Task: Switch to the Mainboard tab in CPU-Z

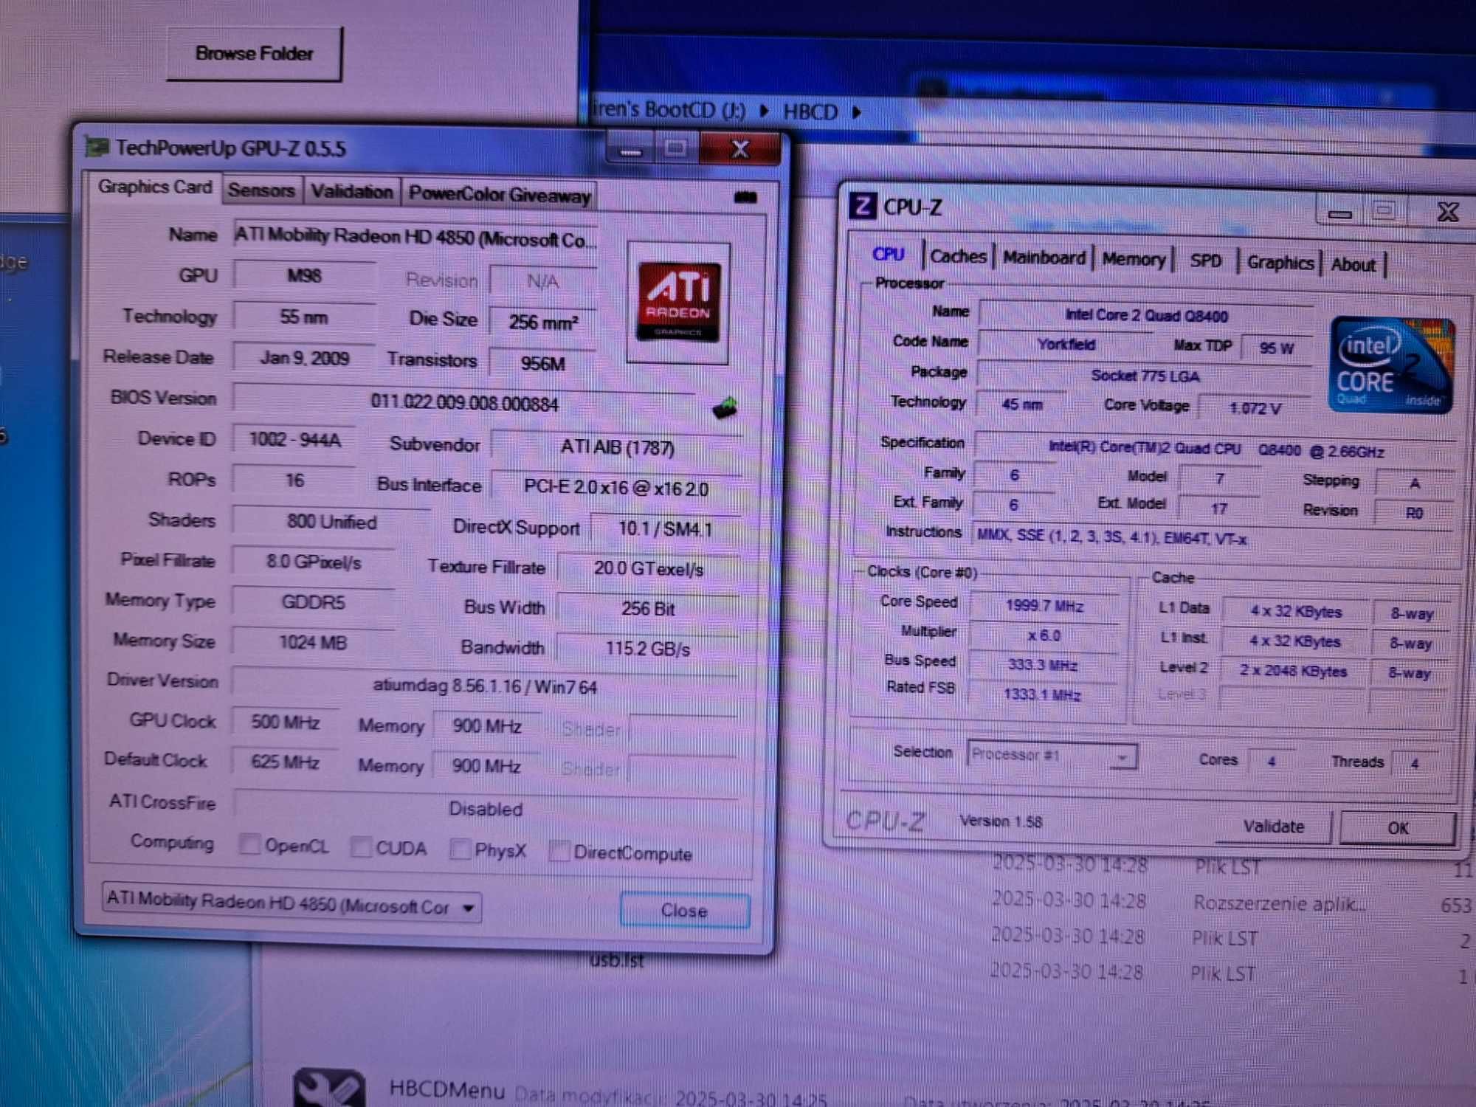Action: pos(1044,258)
